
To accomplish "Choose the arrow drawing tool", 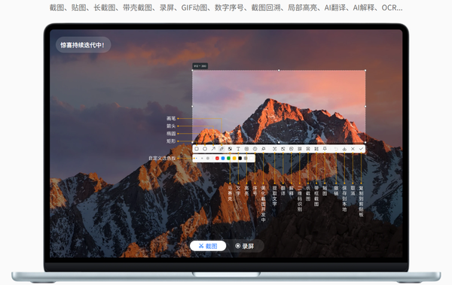I will click(213, 149).
